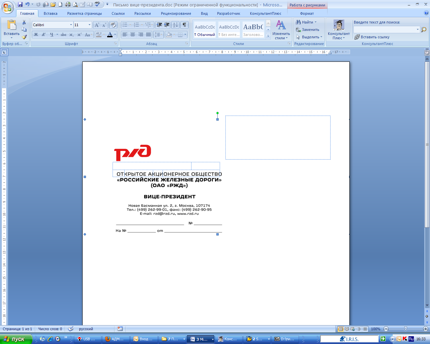Run spelling check ABC icon

97,5
